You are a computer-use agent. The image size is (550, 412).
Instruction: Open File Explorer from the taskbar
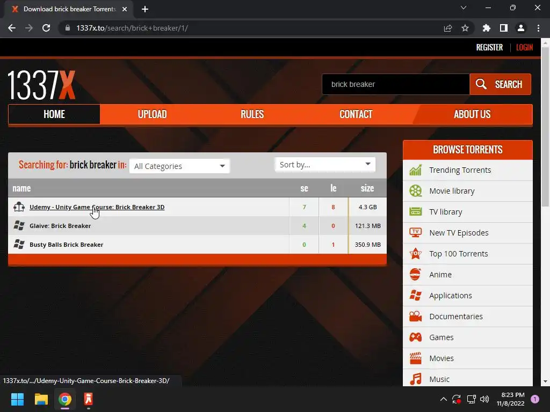(x=41, y=399)
